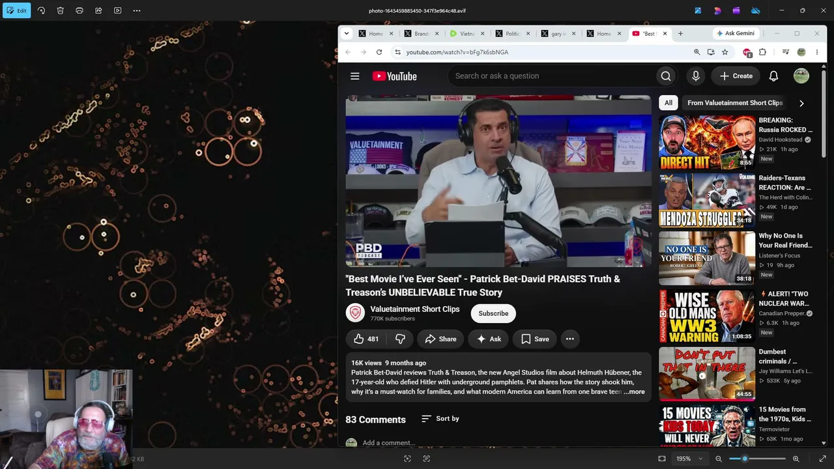This screenshot has width=834, height=469.
Task: Rotate the image in Photos toolbar
Action: (41, 10)
